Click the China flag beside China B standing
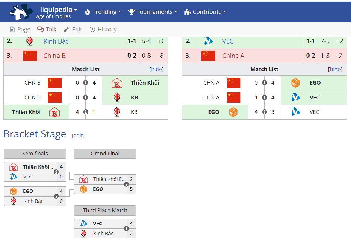The width and height of the screenshot is (351, 245). (x=30, y=56)
